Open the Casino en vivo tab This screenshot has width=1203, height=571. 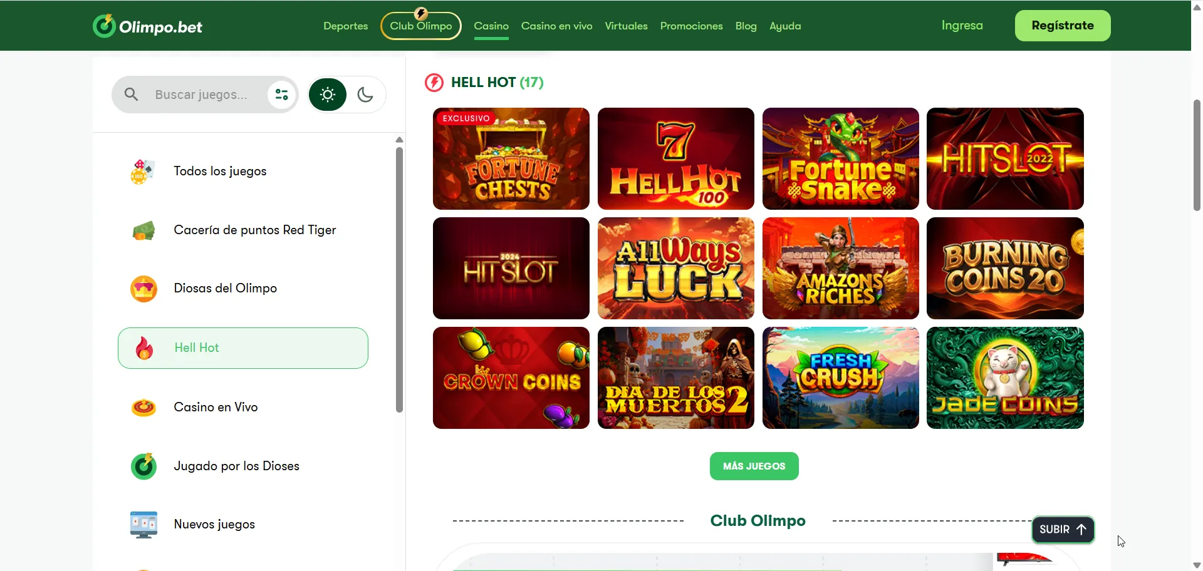coord(556,26)
